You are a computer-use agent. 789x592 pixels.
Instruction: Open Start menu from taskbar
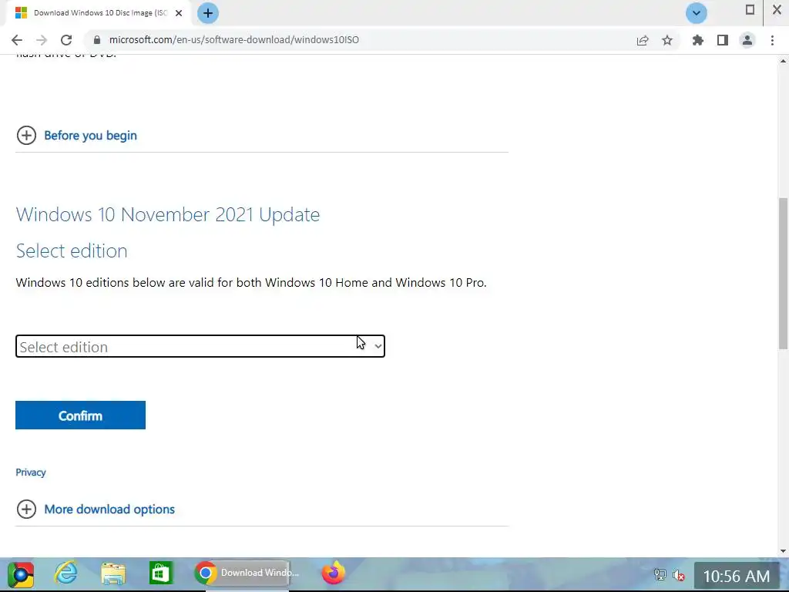pos(21,574)
